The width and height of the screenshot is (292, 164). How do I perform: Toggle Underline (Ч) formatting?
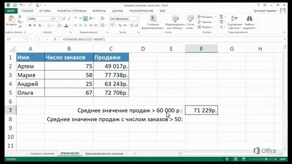[x=40, y=26]
